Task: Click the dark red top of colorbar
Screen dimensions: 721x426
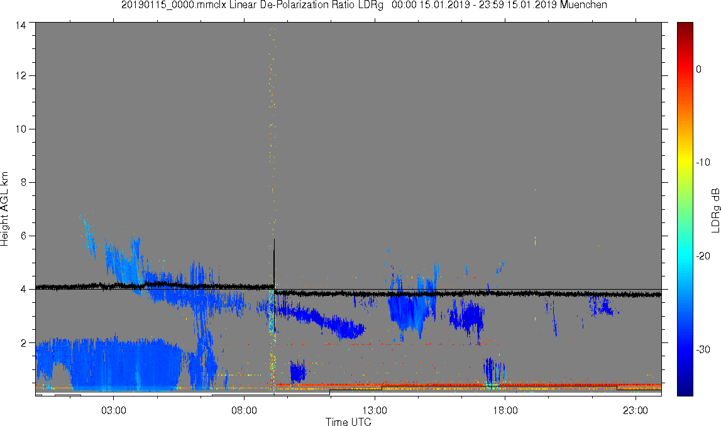Action: [685, 28]
